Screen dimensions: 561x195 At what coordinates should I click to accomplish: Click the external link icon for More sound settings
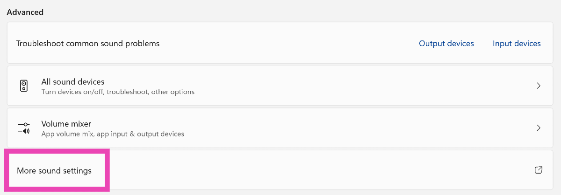(x=539, y=170)
